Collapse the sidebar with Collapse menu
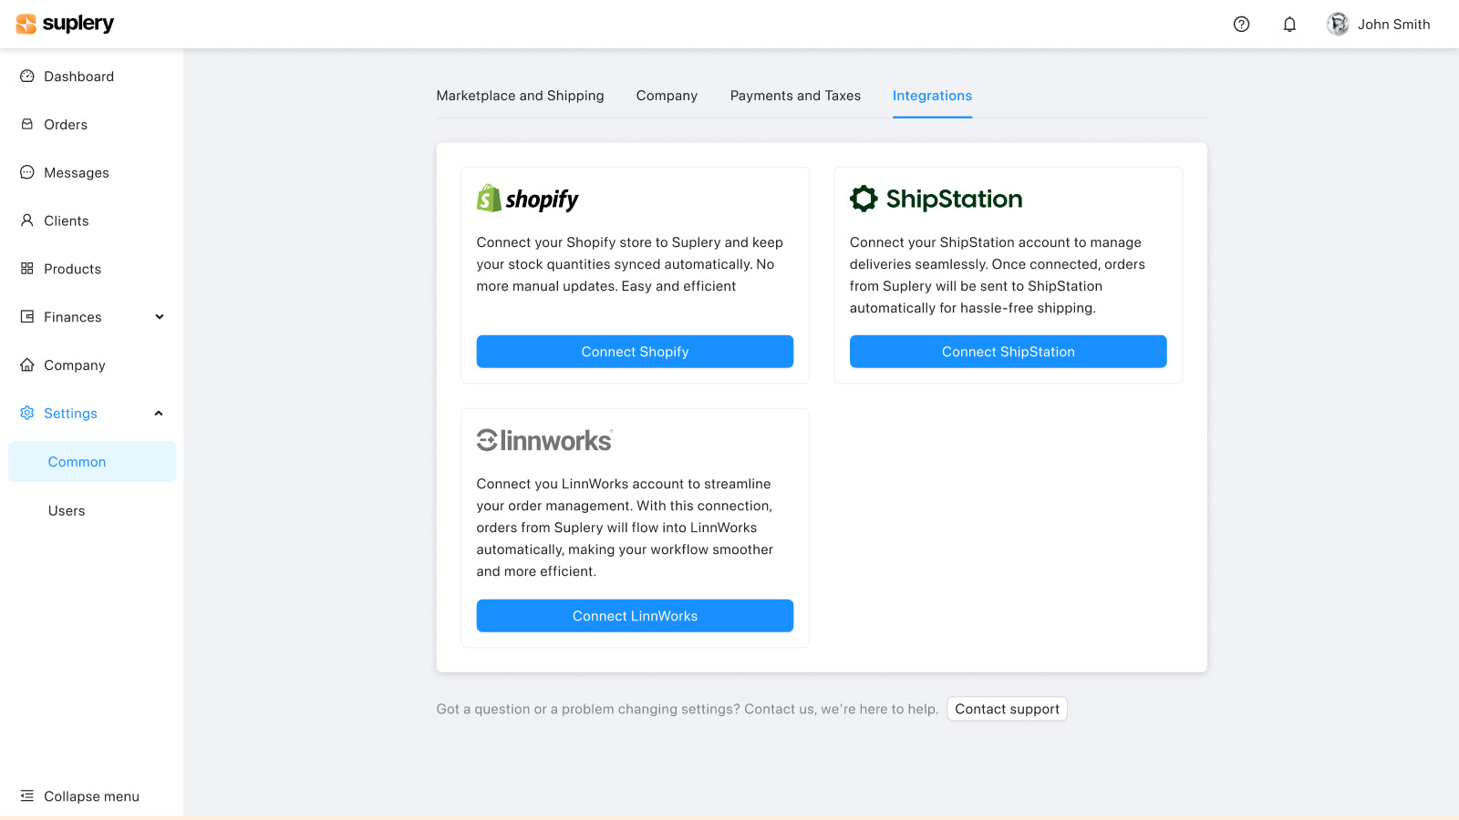This screenshot has width=1459, height=820. coord(91,795)
